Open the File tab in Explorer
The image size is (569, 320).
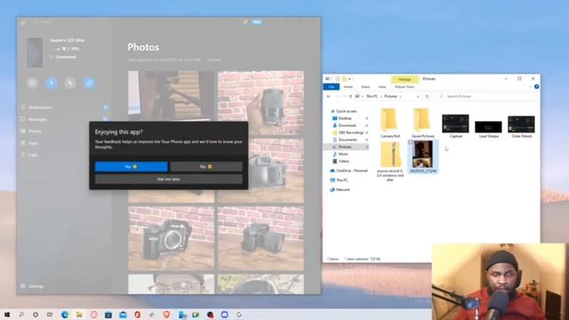coord(332,87)
